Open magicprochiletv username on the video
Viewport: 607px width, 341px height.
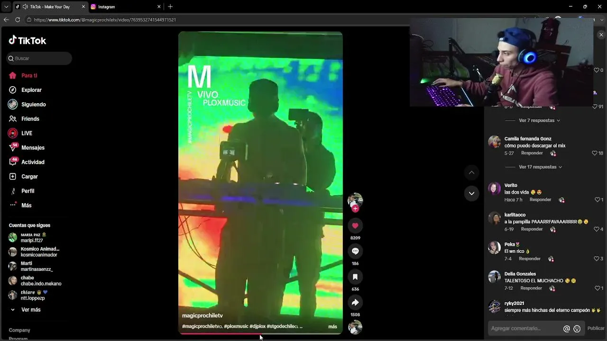202,315
